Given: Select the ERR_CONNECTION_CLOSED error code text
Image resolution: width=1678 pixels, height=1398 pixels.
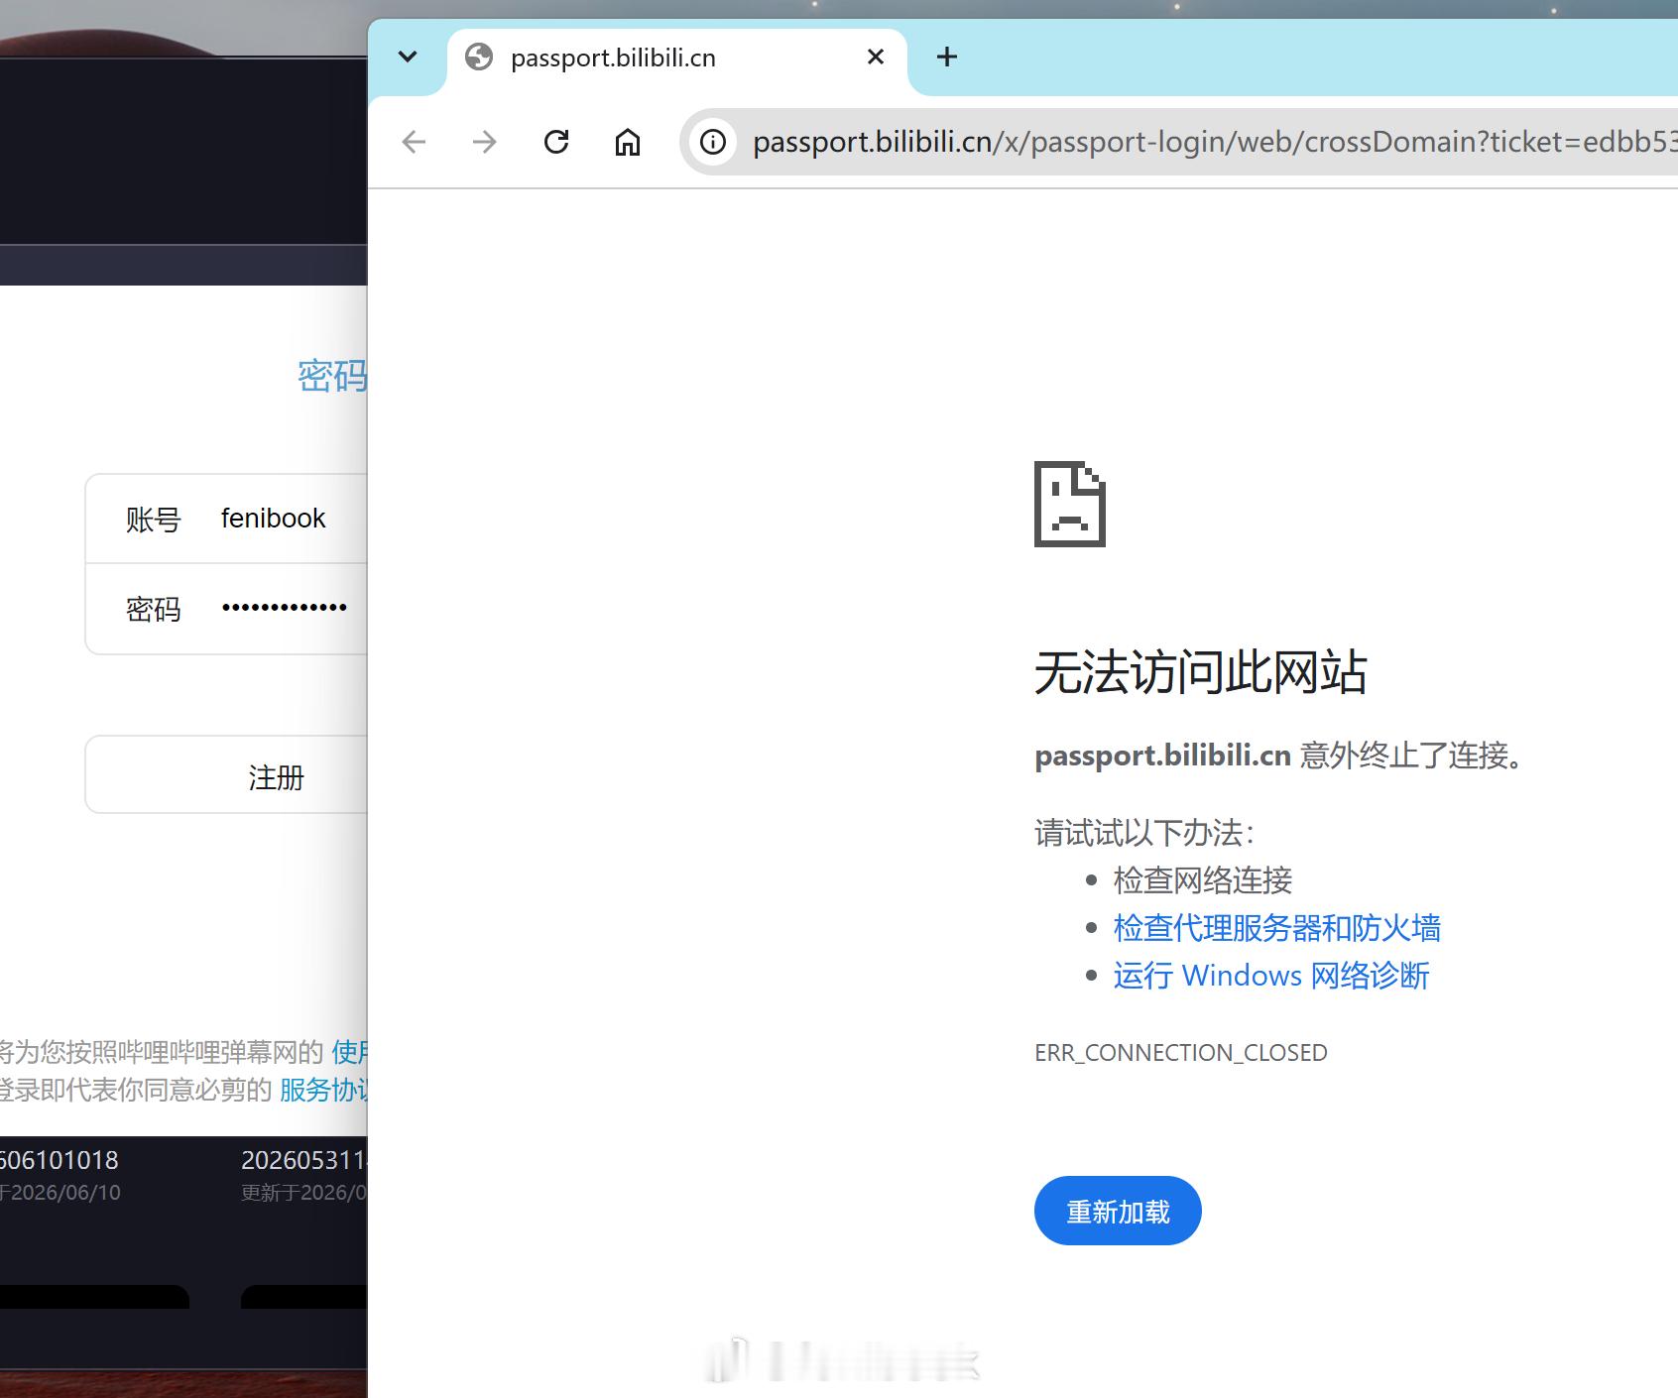Looking at the screenshot, I should [1181, 1052].
